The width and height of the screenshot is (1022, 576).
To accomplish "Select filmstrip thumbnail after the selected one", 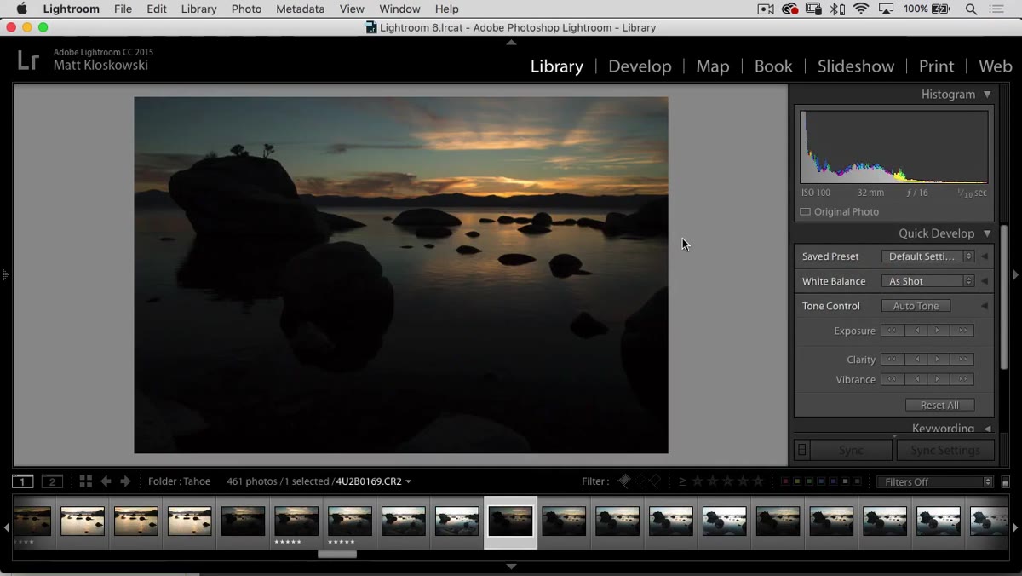I will tap(564, 521).
